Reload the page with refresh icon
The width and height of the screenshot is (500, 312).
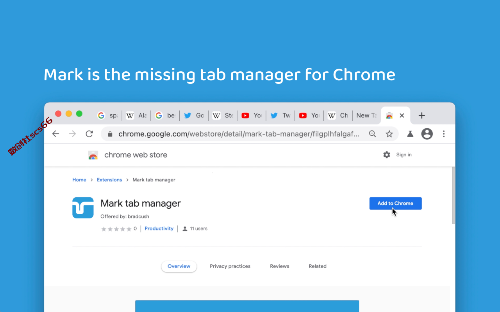(x=89, y=134)
